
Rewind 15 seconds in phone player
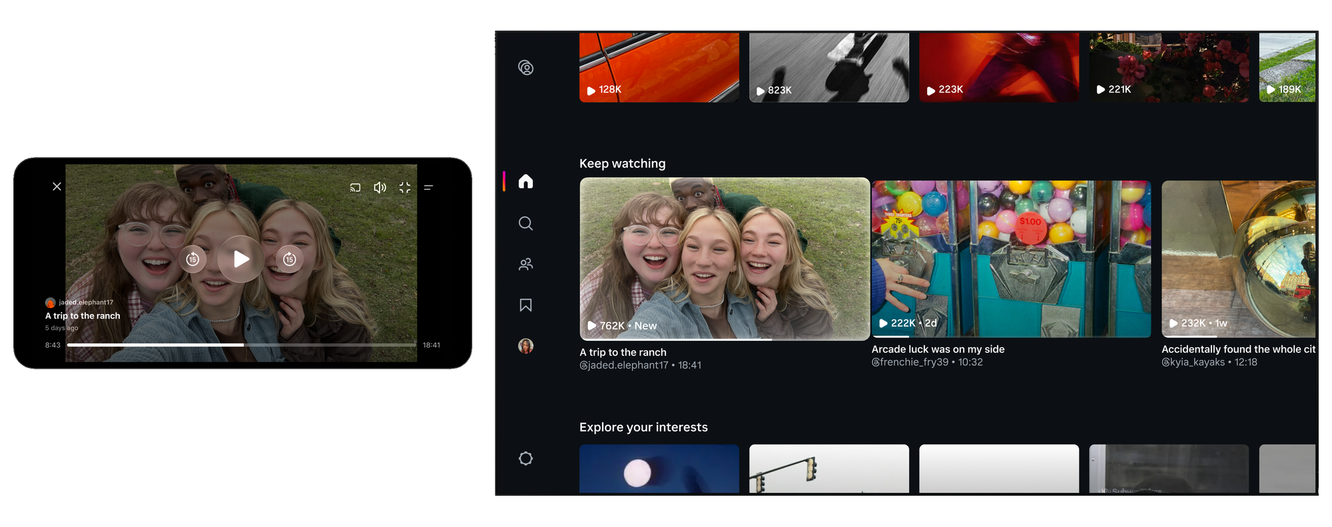192,259
